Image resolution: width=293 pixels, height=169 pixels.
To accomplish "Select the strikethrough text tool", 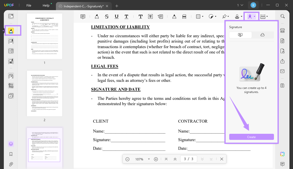I will [107, 16].
